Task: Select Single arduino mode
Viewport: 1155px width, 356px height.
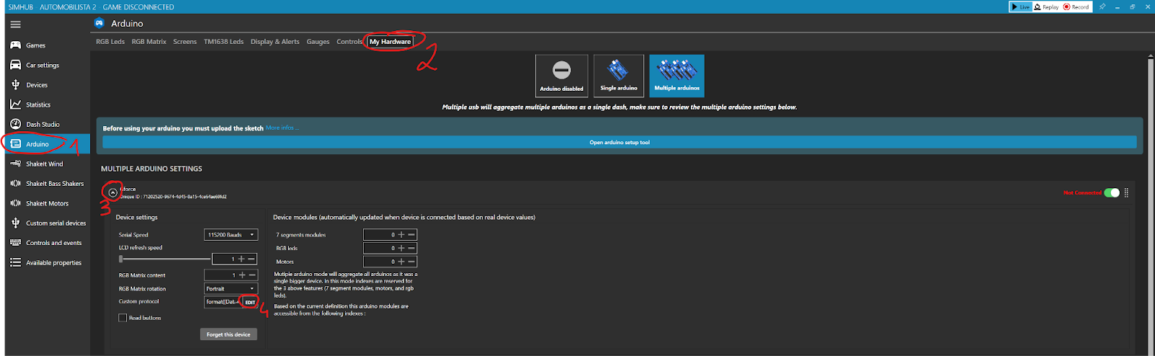Action: (x=619, y=76)
